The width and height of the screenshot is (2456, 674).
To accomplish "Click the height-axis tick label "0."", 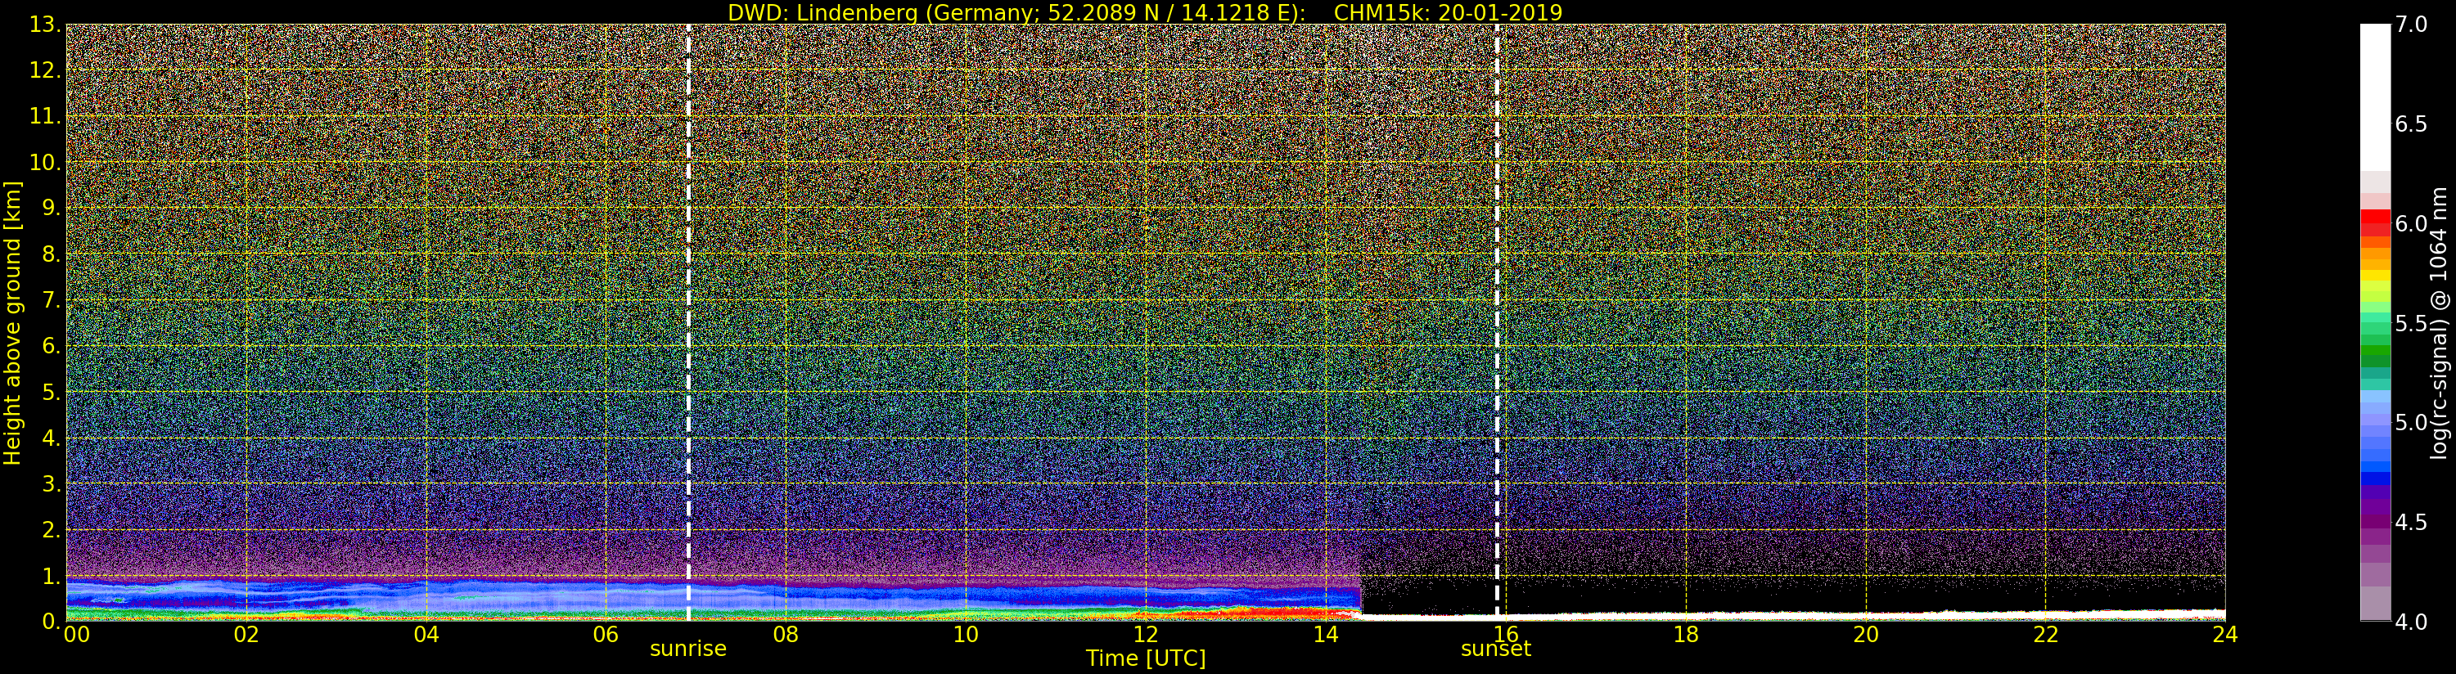I will pyautogui.click(x=51, y=621).
